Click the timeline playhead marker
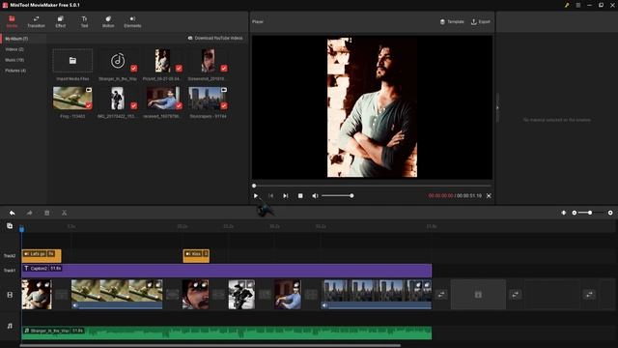Screen dimensions: 618x348 click(x=21, y=228)
